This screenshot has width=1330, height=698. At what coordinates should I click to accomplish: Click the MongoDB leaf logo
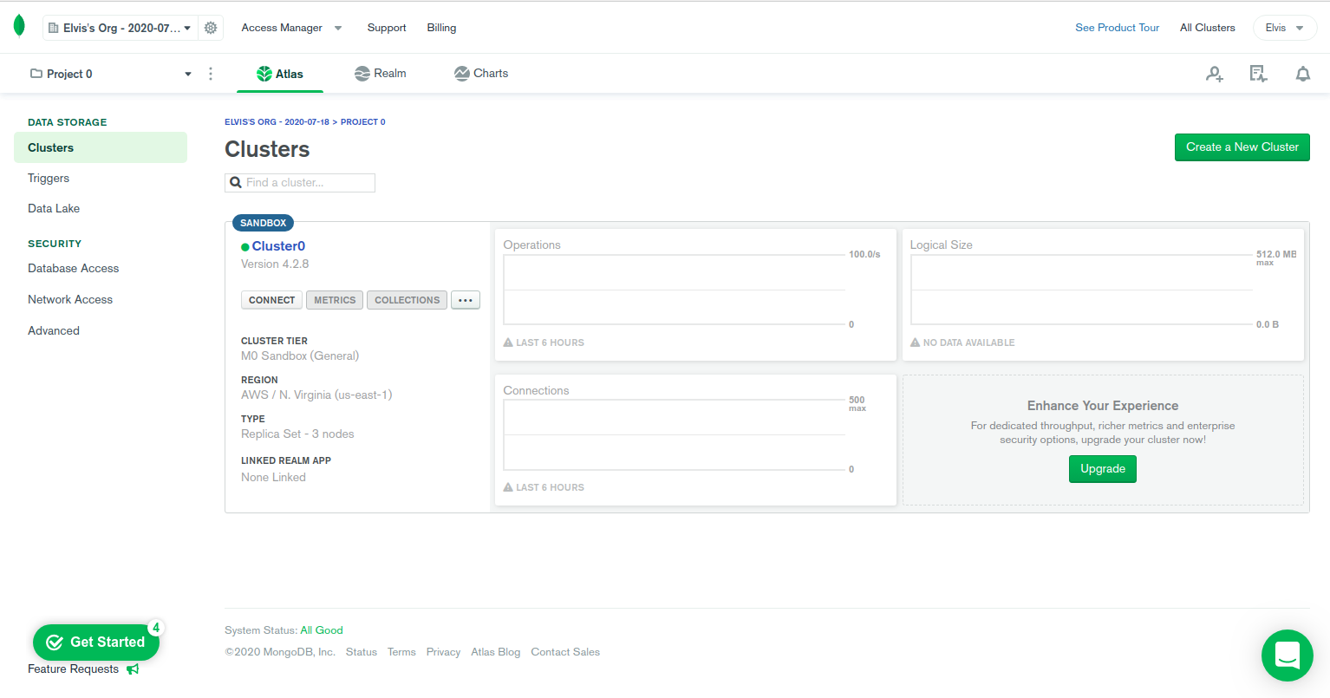click(19, 27)
